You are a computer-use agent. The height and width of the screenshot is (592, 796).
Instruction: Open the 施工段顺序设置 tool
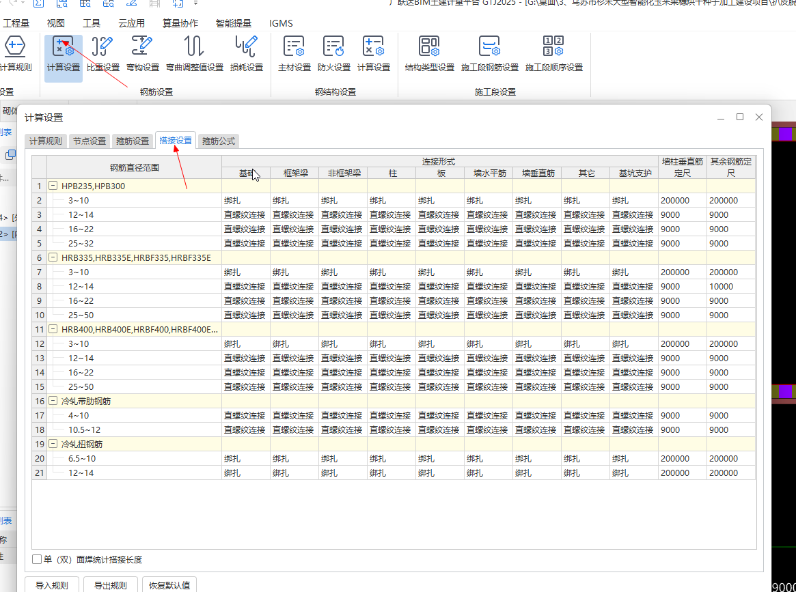point(554,55)
